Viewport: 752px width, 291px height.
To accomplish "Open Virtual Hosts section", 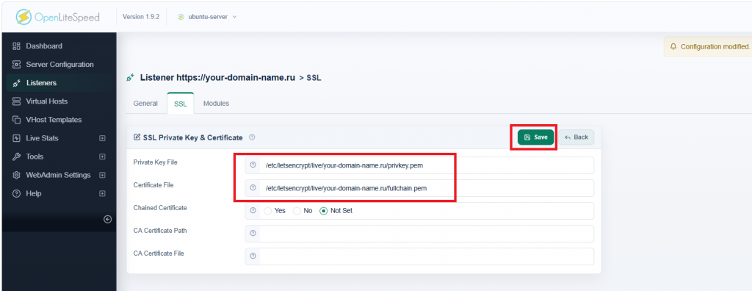I will pyautogui.click(x=46, y=101).
